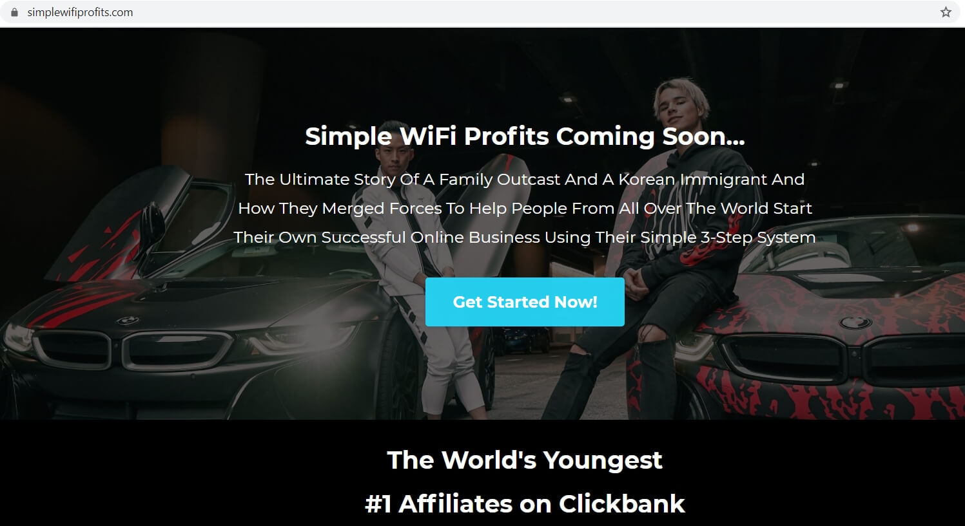This screenshot has height=526, width=965.
Task: Click the text line starting 'How They Merged Forces'
Action: 525,209
